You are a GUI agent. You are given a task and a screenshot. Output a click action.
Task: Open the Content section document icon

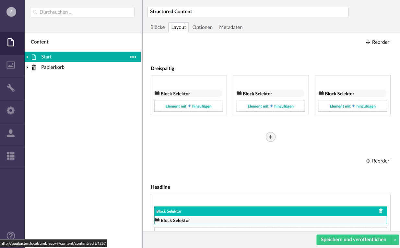click(x=11, y=42)
